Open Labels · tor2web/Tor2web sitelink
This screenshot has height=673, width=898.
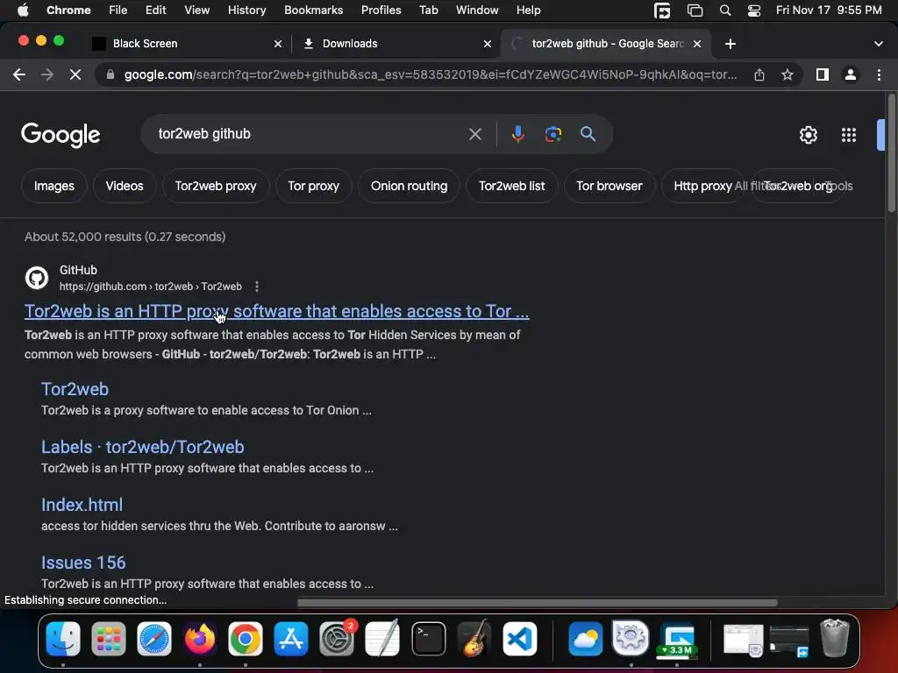143,447
